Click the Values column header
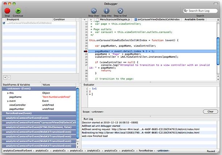 coord(59,85)
